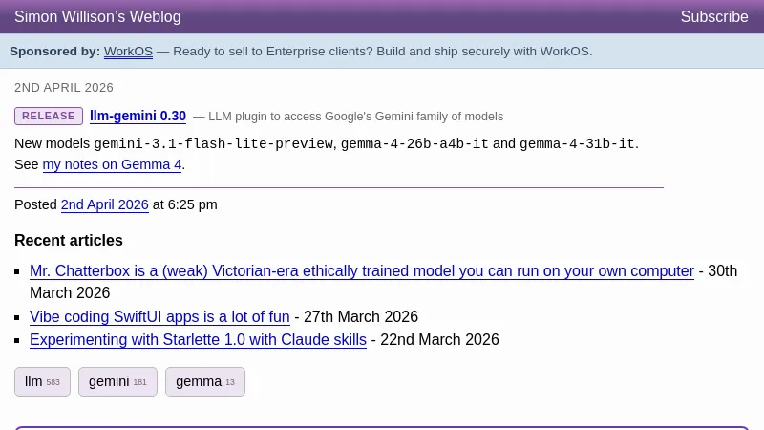Open the "2nd April 2026" posted date permalink
This screenshot has height=430, width=764.
click(x=104, y=204)
